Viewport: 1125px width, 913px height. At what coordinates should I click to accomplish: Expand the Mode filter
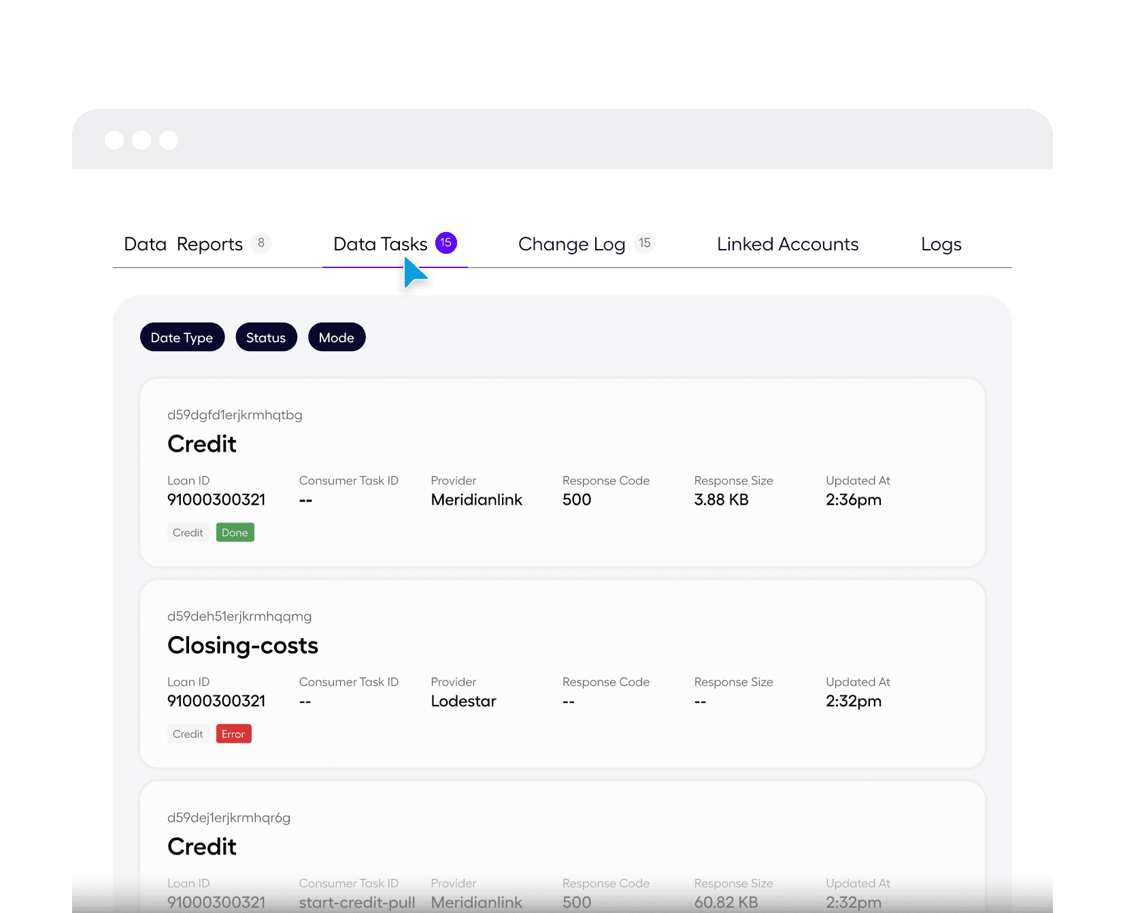(x=337, y=337)
